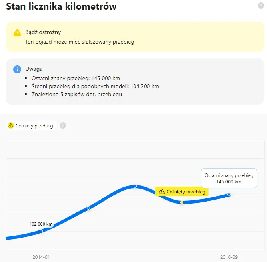Click the yellow warning triangle in the alert box
The width and height of the screenshot is (267, 262).
coord(17,33)
